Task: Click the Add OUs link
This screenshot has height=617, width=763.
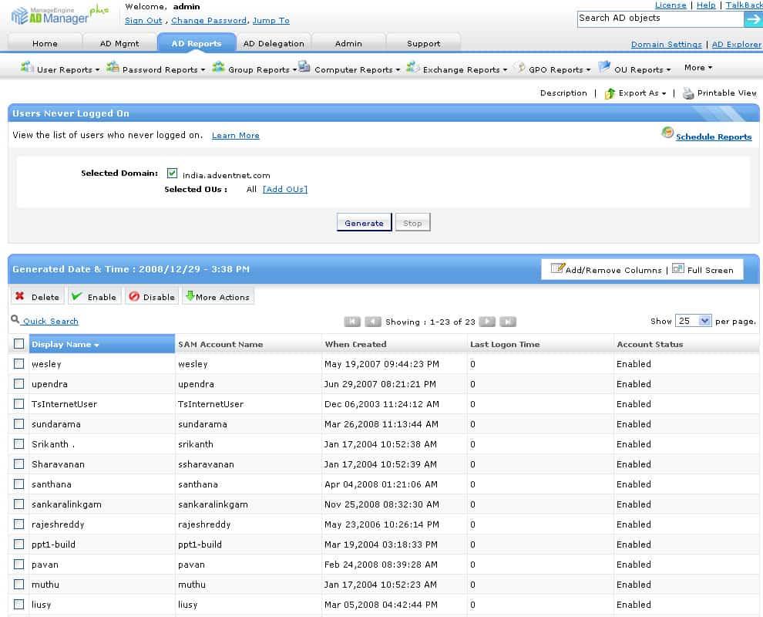Action: [x=284, y=190]
